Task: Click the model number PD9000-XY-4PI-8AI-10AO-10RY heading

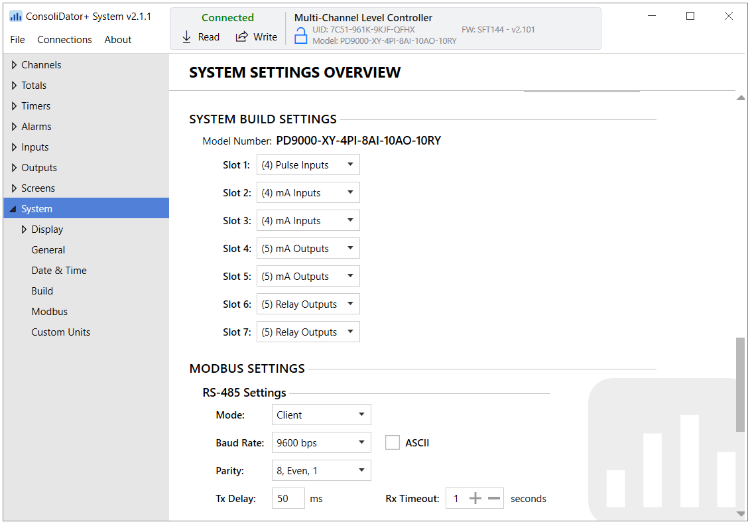Action: pyautogui.click(x=359, y=141)
